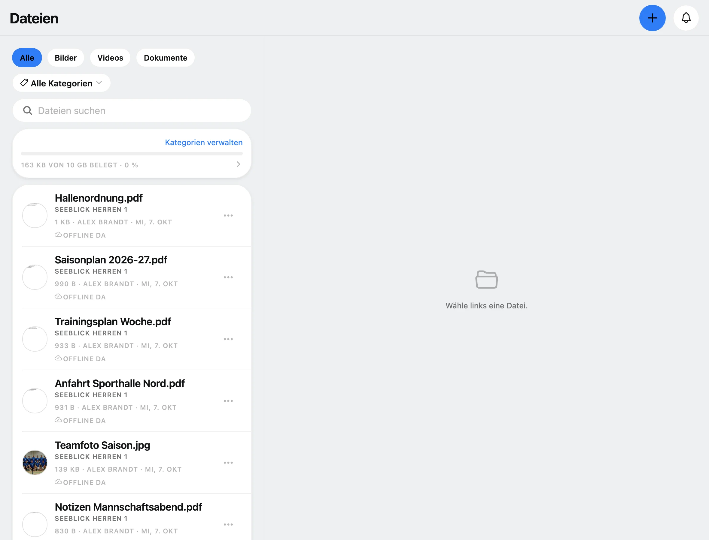Image resolution: width=709 pixels, height=540 pixels.
Task: Open options menu for Hallenordnung.pdf
Action: point(228,215)
